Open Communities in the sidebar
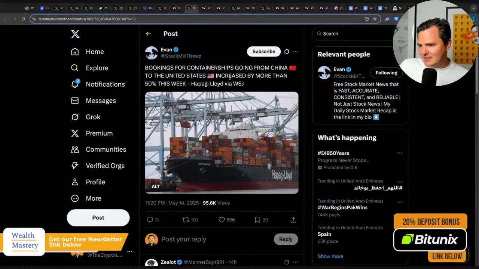Image resolution: width=479 pixels, height=269 pixels. click(x=98, y=149)
